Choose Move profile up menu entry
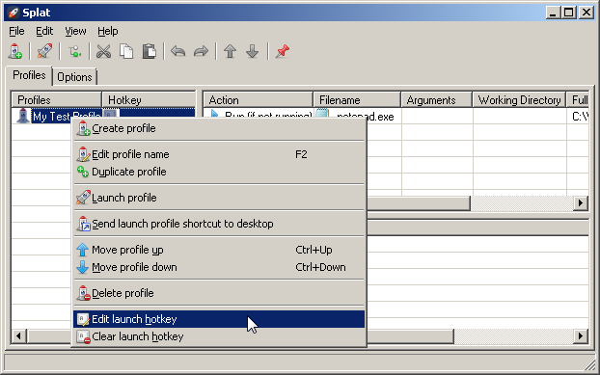 point(219,250)
